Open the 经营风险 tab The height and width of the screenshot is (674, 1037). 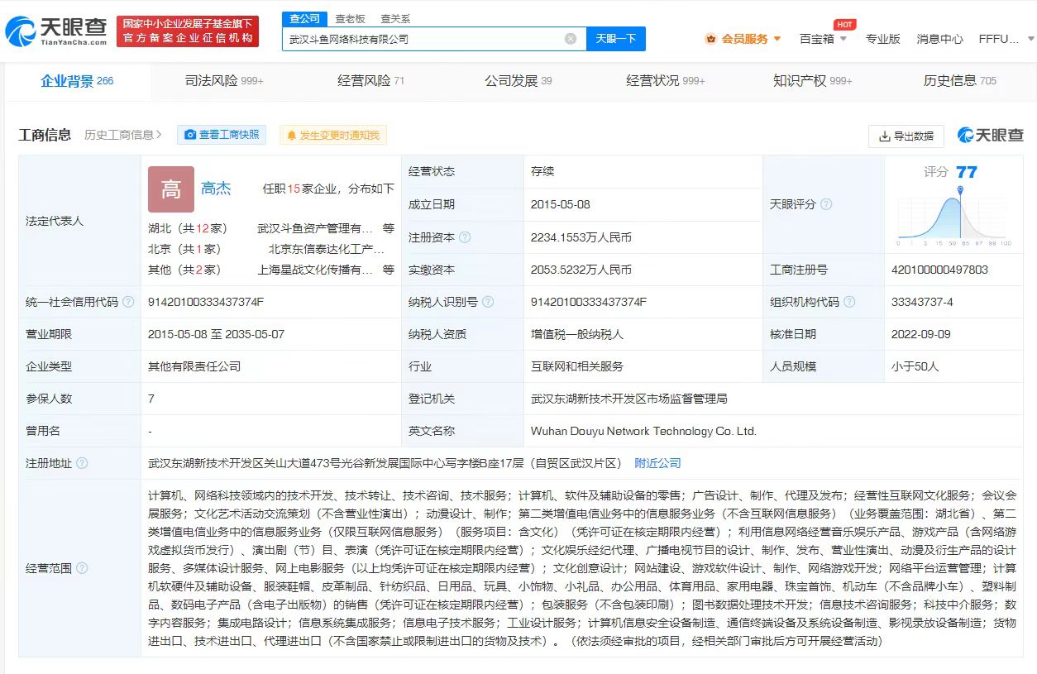[370, 81]
